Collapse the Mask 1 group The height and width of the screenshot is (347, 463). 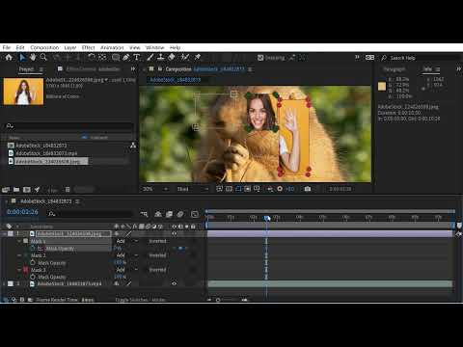click(x=19, y=241)
